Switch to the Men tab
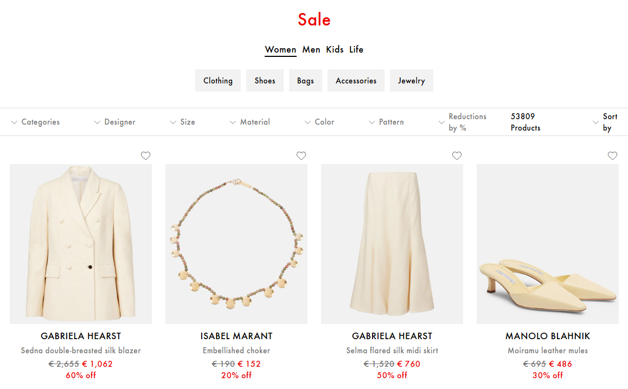Viewport: 628px width, 389px height. pos(311,49)
